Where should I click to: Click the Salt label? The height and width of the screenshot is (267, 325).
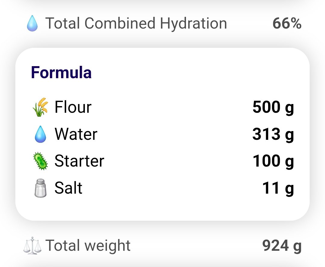pyautogui.click(x=68, y=188)
